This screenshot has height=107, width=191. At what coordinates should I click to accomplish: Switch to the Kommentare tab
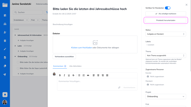60,66
